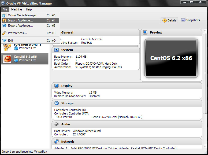Click the Import Appliance orange arrow icon
The height and width of the screenshot is (155, 208).
pyautogui.click(x=4, y=20)
